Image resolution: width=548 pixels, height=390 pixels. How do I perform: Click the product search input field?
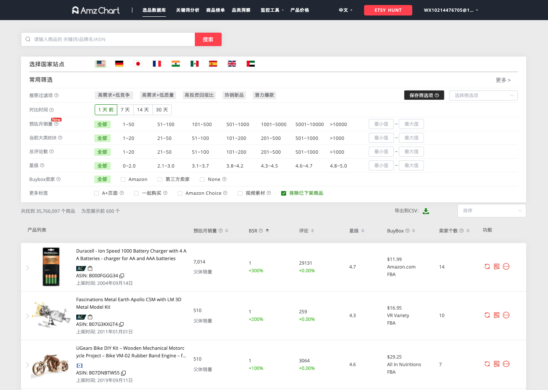108,39
